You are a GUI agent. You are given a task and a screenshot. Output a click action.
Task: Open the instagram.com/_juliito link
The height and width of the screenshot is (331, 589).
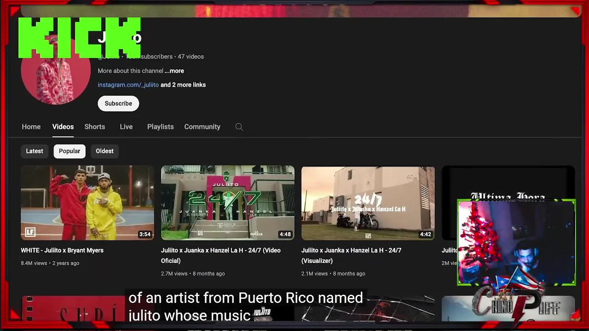(x=128, y=85)
